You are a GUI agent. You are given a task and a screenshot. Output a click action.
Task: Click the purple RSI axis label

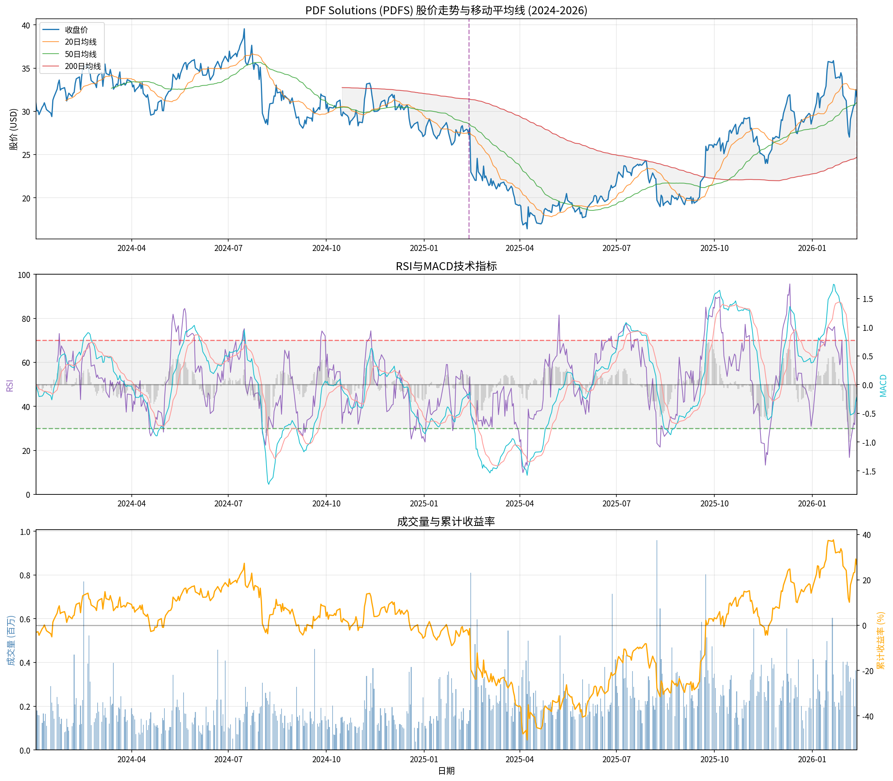tap(10, 385)
